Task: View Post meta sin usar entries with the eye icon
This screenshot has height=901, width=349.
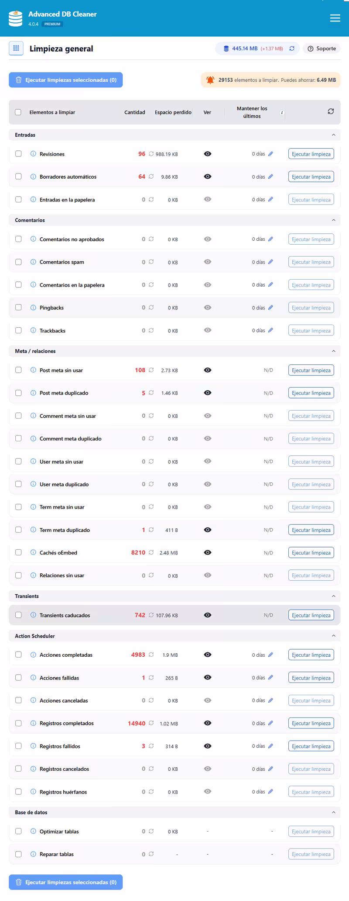Action: (x=207, y=370)
